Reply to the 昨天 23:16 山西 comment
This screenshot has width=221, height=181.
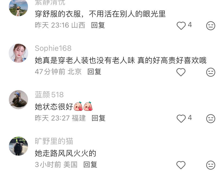click(98, 25)
